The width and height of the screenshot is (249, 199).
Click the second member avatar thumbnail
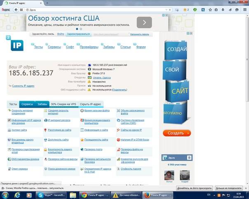(185, 176)
